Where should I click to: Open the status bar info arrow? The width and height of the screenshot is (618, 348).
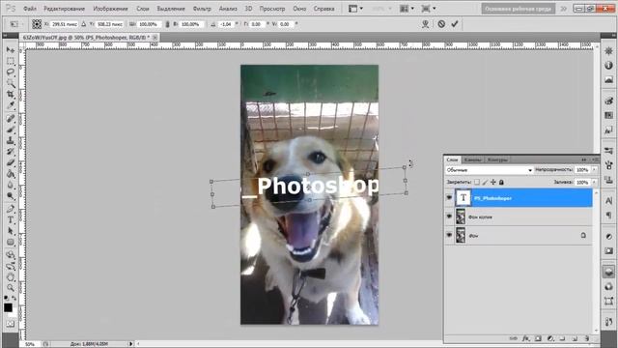point(131,344)
